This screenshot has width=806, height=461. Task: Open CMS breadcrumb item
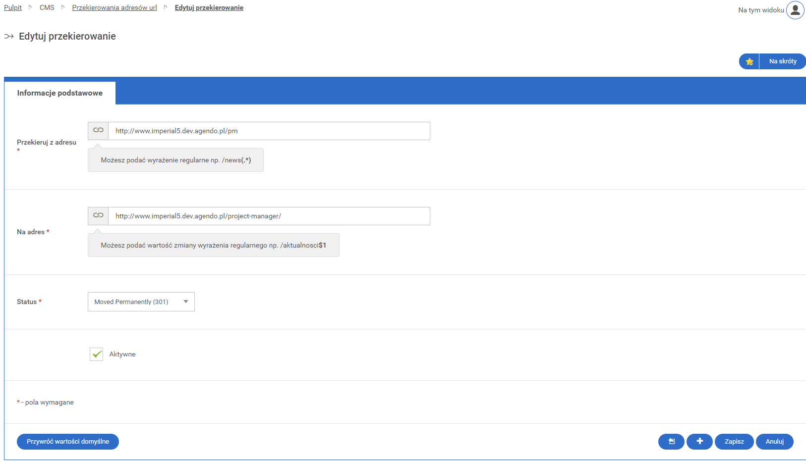point(47,7)
